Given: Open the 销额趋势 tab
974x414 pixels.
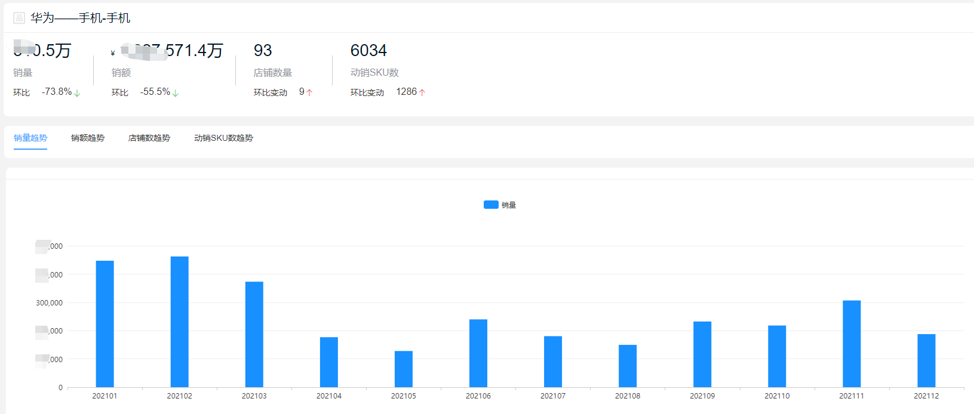Looking at the screenshot, I should (x=88, y=138).
